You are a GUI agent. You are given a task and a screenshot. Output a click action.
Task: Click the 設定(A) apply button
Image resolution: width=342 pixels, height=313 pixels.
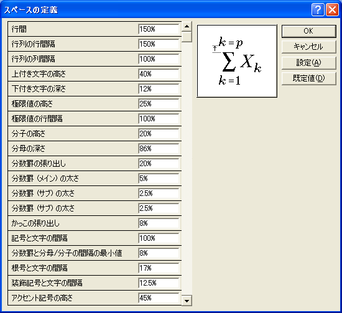(308, 63)
